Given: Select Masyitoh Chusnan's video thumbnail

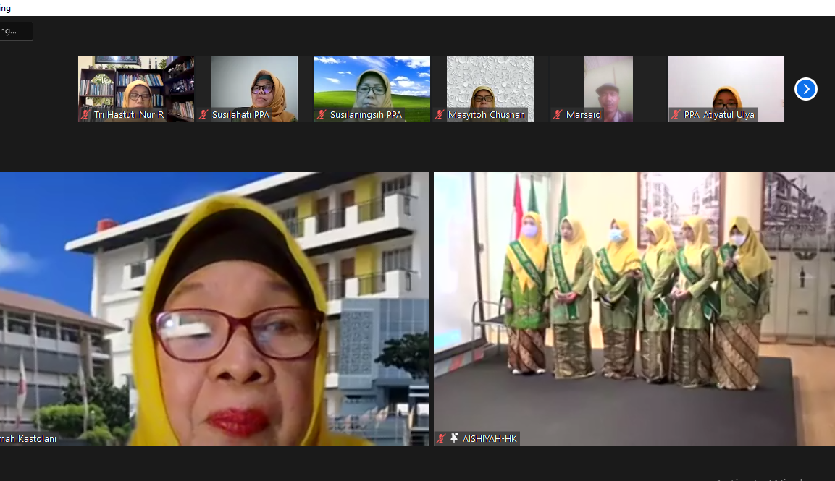Looking at the screenshot, I should click(x=490, y=83).
